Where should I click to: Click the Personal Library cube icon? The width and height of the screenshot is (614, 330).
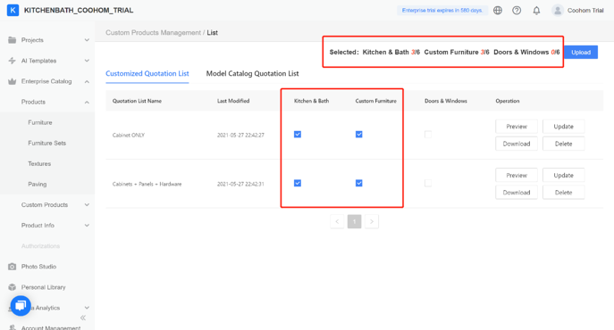(13, 287)
